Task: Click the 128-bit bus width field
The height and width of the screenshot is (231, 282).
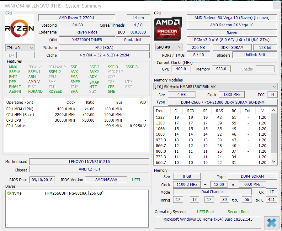Action: pyautogui.click(x=265, y=48)
